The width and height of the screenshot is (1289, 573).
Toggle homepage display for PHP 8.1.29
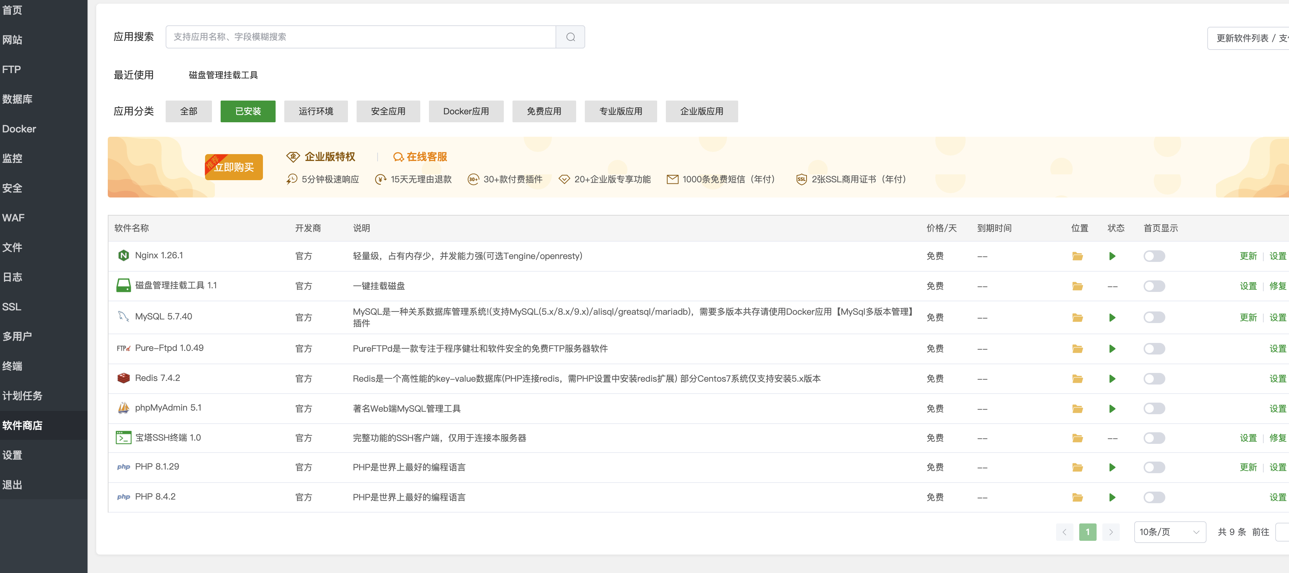click(x=1154, y=467)
